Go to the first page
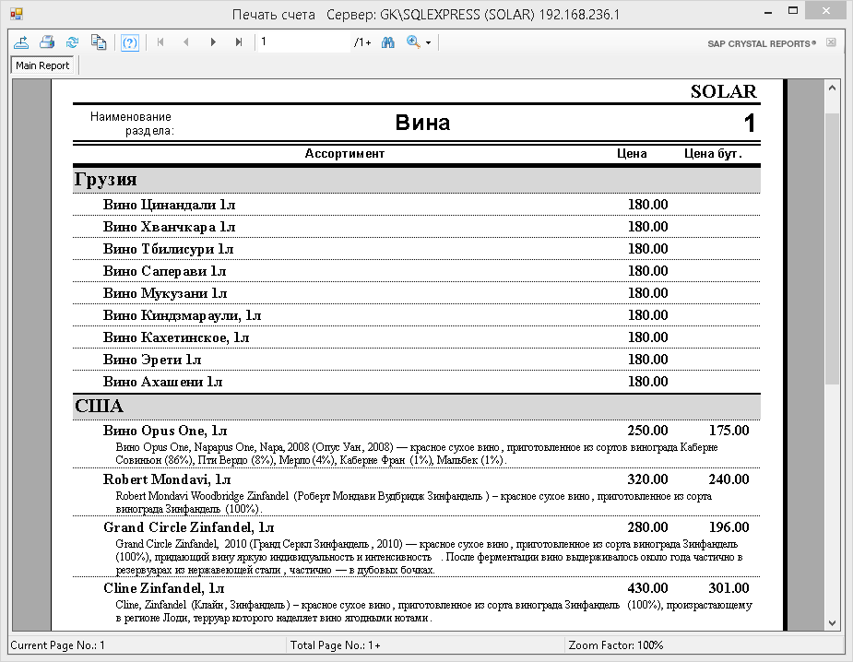Viewport: 853px width, 662px height. click(160, 41)
